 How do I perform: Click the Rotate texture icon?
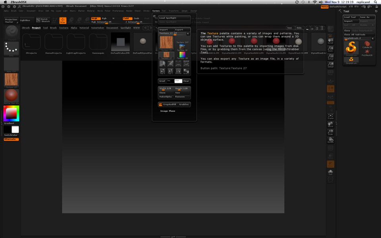point(178,71)
